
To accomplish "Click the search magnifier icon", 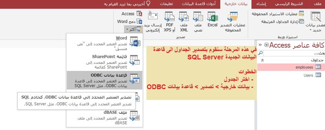I will tap(261, 53).
